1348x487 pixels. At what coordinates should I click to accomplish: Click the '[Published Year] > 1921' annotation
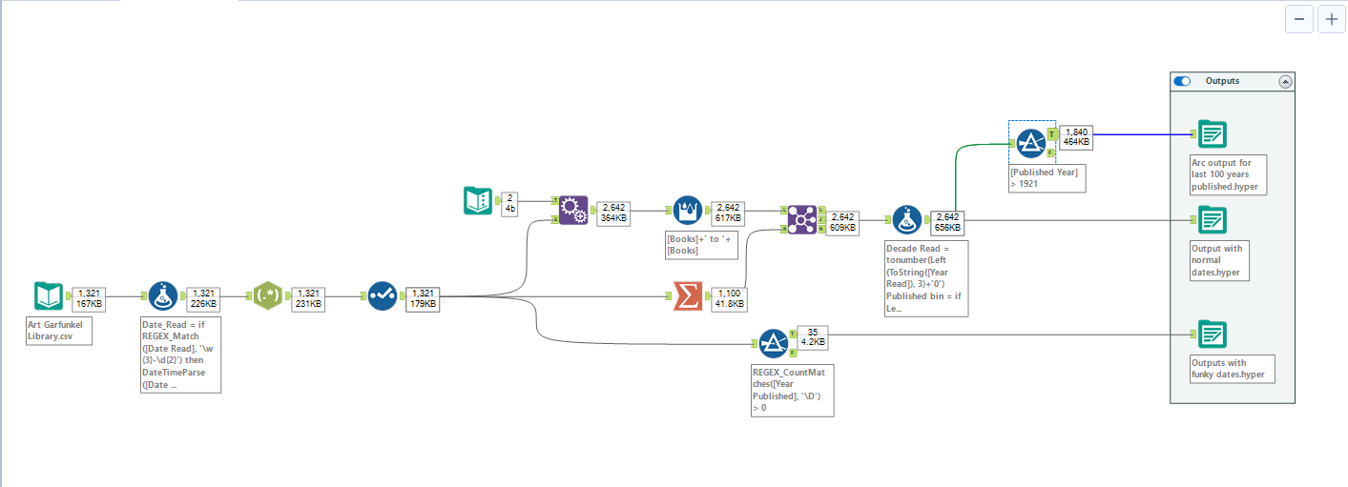tap(1047, 177)
